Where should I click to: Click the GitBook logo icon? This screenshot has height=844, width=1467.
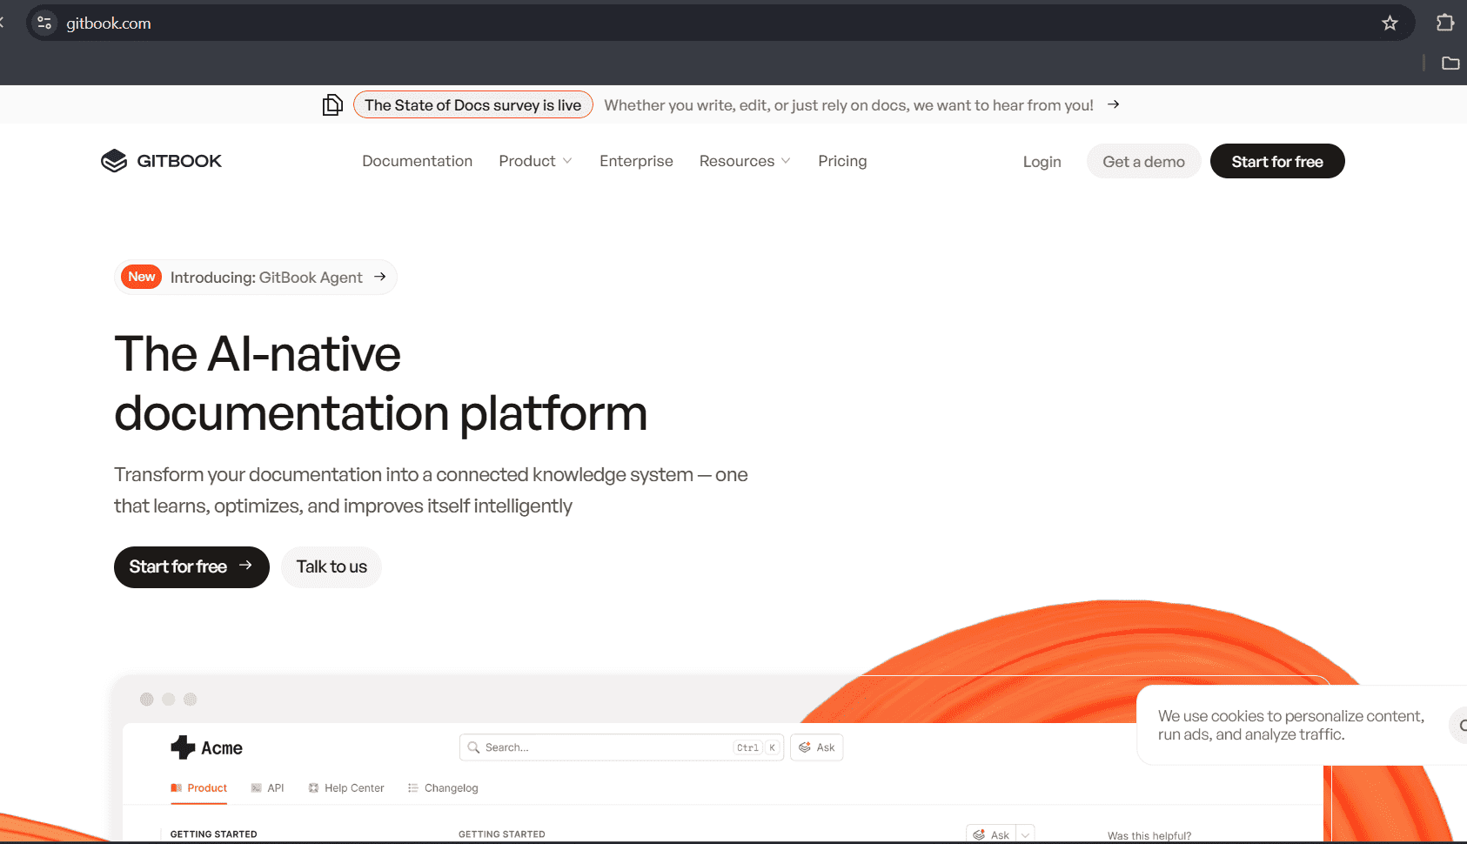pos(114,161)
